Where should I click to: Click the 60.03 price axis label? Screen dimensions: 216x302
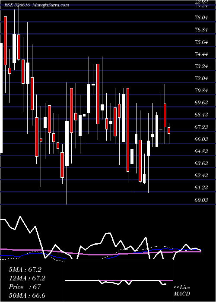pyautogui.click(x=201, y=200)
